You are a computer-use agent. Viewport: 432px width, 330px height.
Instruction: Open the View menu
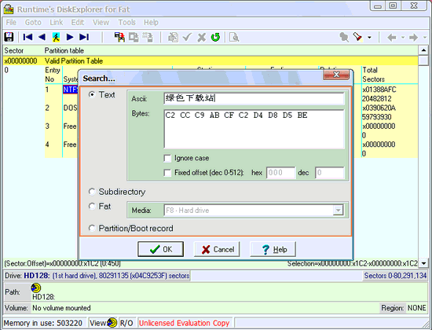(x=101, y=22)
